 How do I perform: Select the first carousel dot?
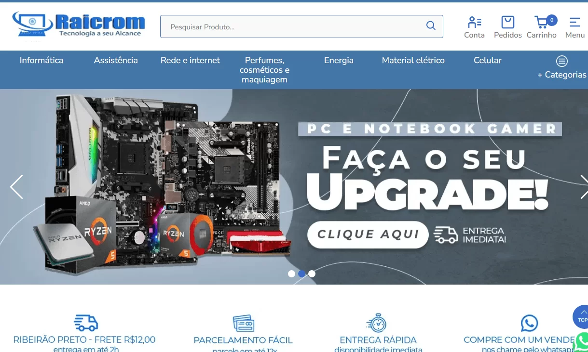pyautogui.click(x=291, y=274)
